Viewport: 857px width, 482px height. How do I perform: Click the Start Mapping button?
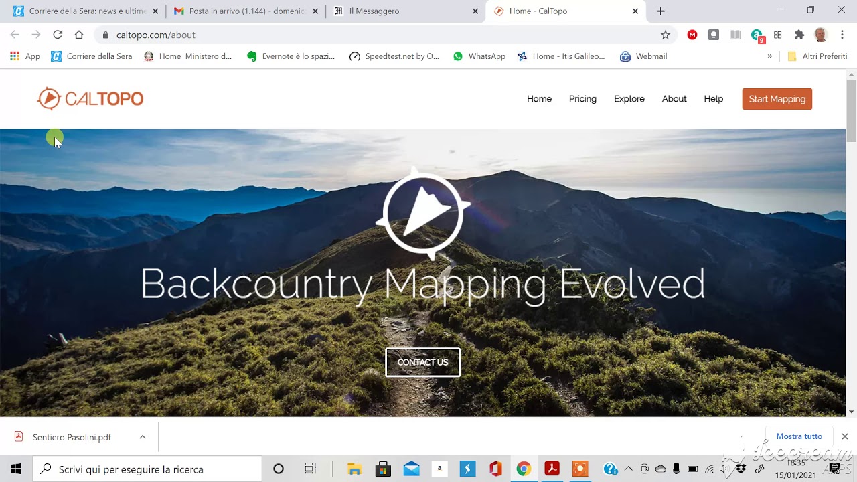point(777,99)
